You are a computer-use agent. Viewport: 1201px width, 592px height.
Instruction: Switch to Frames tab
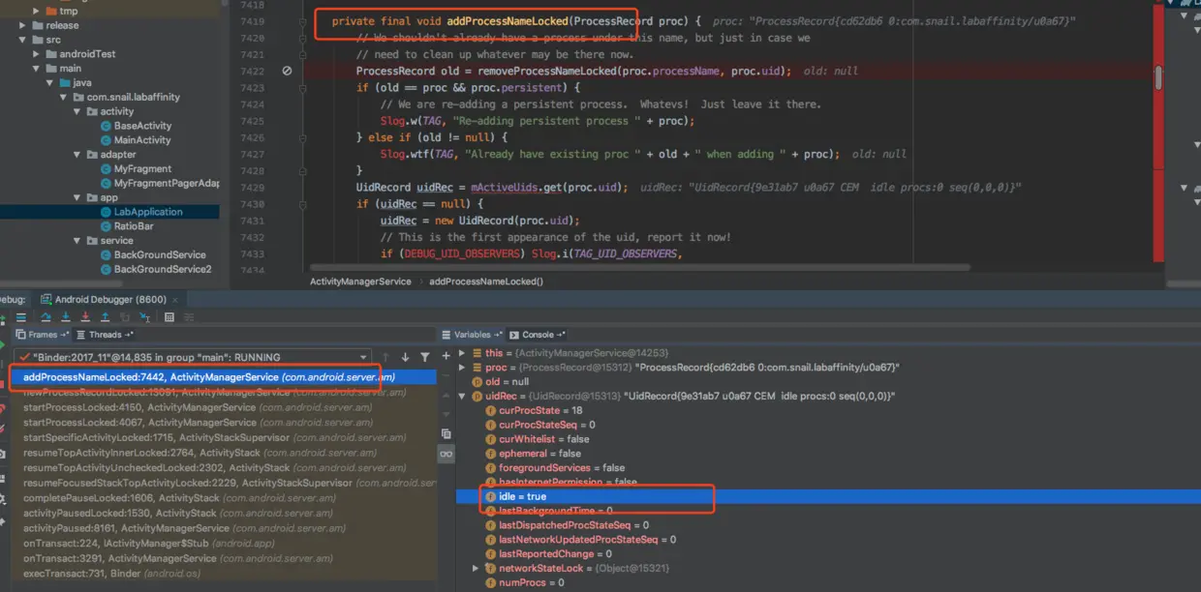point(44,335)
